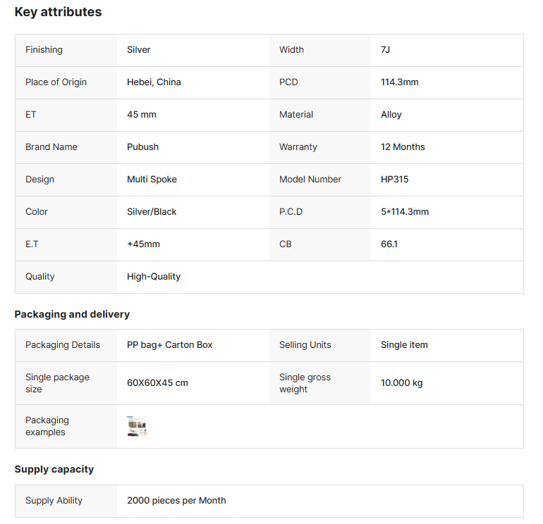The width and height of the screenshot is (543, 524).
Task: Click the Pubush brand name value
Action: click(142, 147)
